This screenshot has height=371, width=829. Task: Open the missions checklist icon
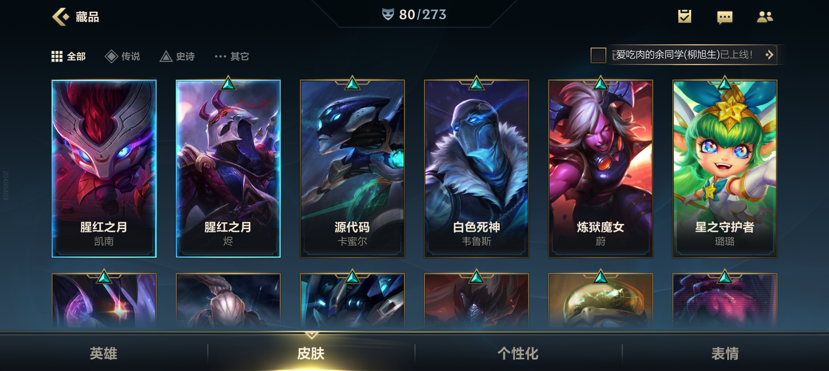pyautogui.click(x=684, y=16)
